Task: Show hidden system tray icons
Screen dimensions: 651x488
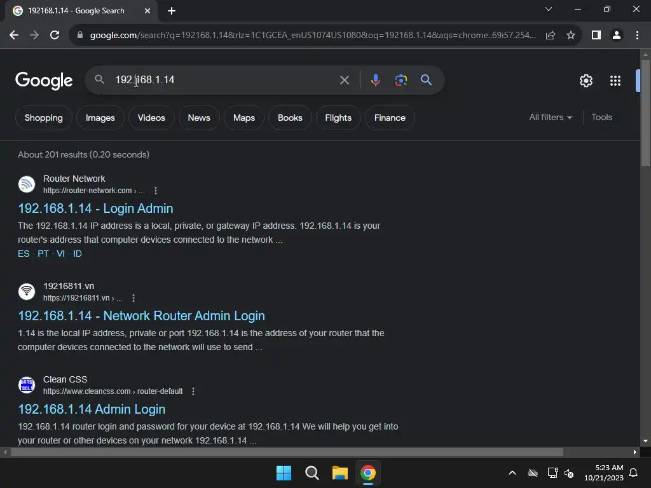Action: 512,473
